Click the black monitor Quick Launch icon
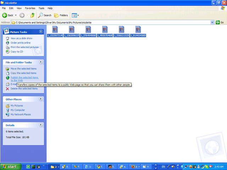Image resolution: width=227 pixels, height=170 pixels. (33, 167)
